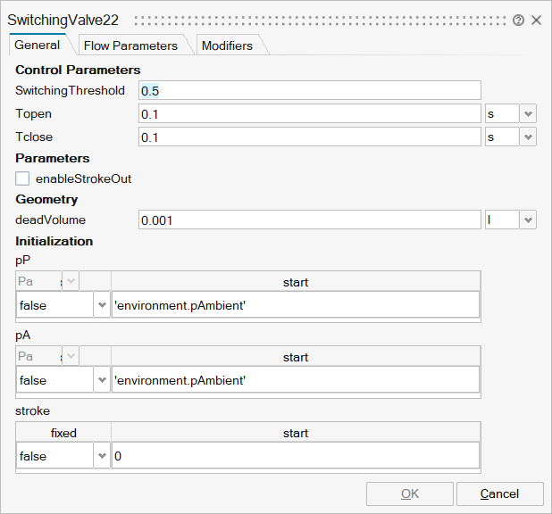Open the Topen unit dropdown
The width and height of the screenshot is (552, 514).
pyautogui.click(x=527, y=113)
